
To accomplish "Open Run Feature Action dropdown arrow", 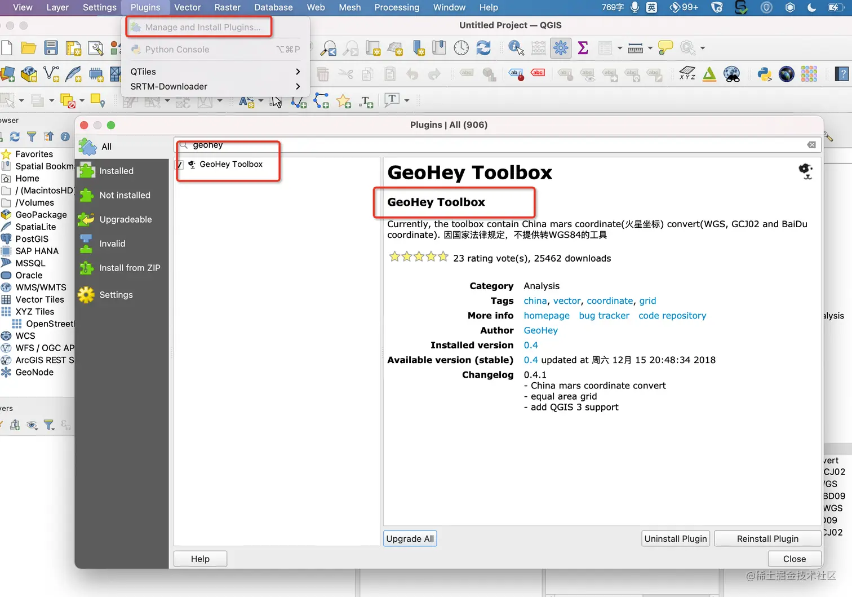I will (703, 48).
